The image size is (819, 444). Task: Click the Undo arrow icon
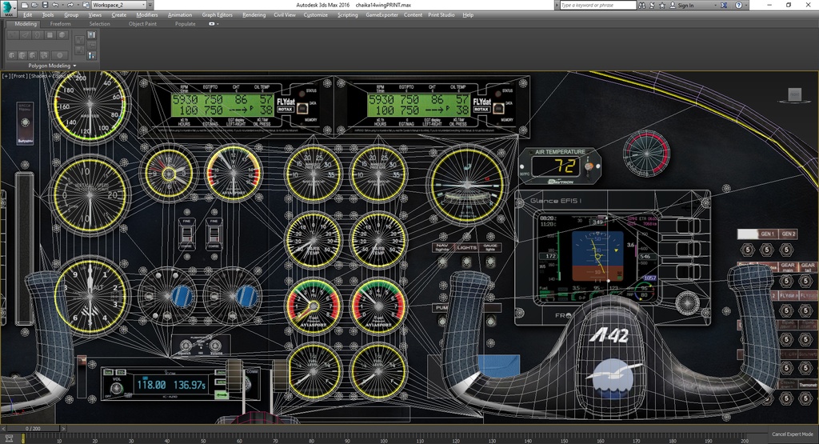click(55, 6)
